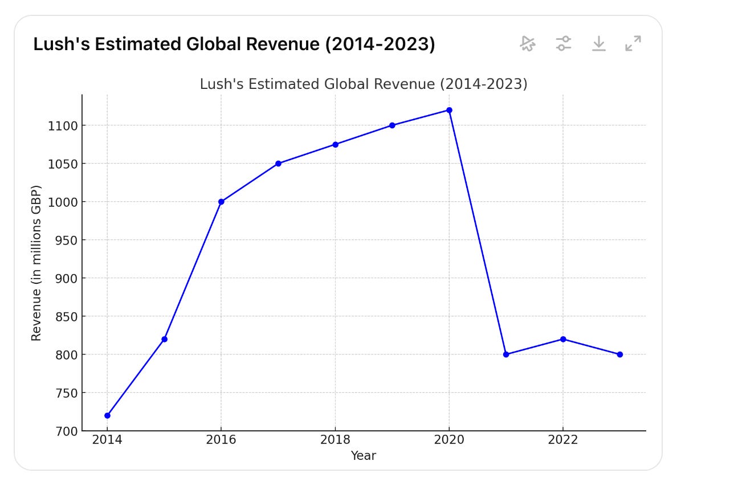Image resolution: width=734 pixels, height=481 pixels.
Task: Click the 950 y-axis tick label
Action: 66,240
